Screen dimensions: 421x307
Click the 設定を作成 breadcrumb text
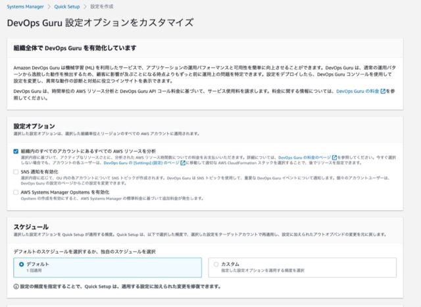click(x=102, y=7)
